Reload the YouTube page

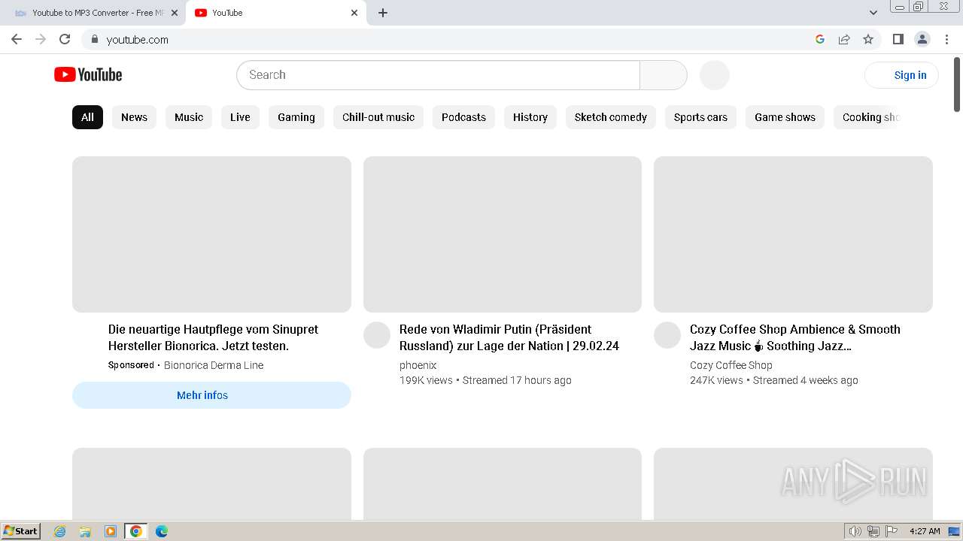(x=65, y=39)
